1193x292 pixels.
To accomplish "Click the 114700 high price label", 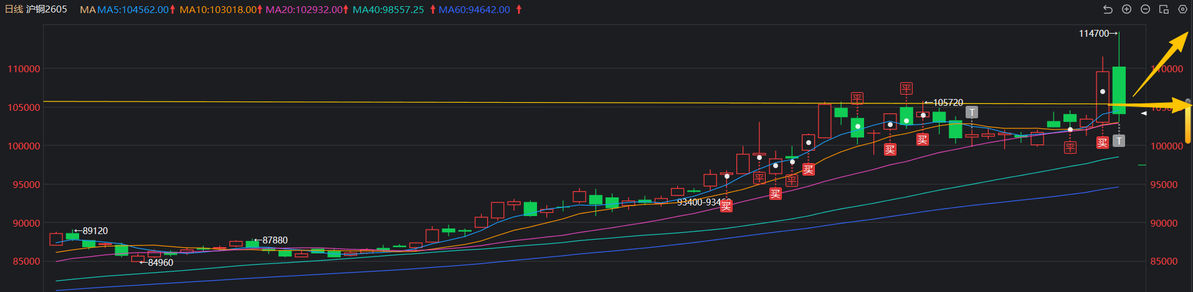I will coord(1094,34).
